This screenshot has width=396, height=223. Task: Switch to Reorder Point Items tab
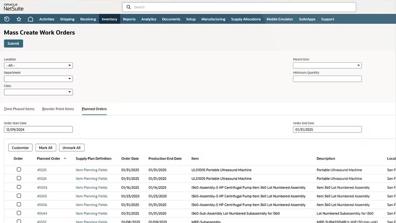pyautogui.click(x=58, y=109)
